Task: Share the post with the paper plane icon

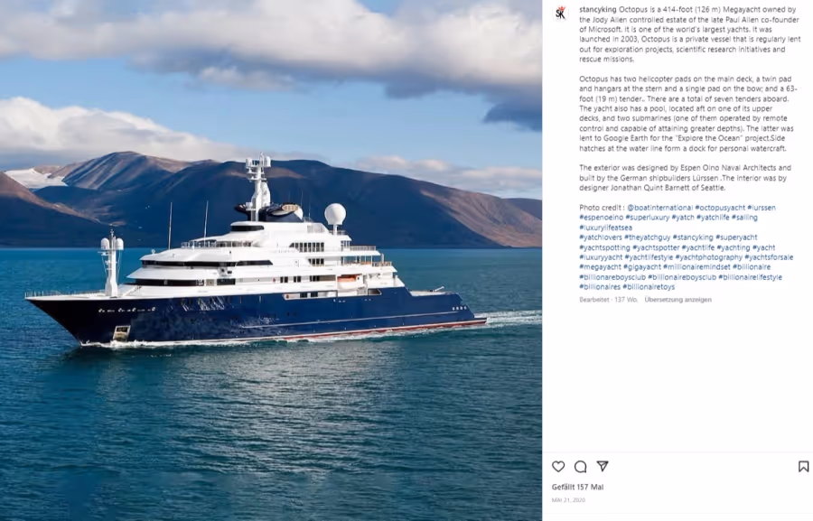Action: (602, 466)
